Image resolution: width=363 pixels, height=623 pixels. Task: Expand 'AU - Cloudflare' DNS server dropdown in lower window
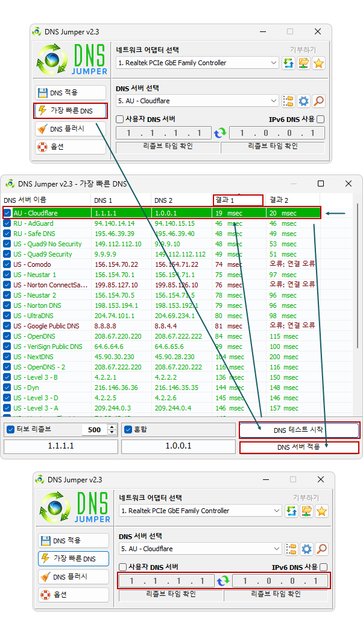coord(277,549)
